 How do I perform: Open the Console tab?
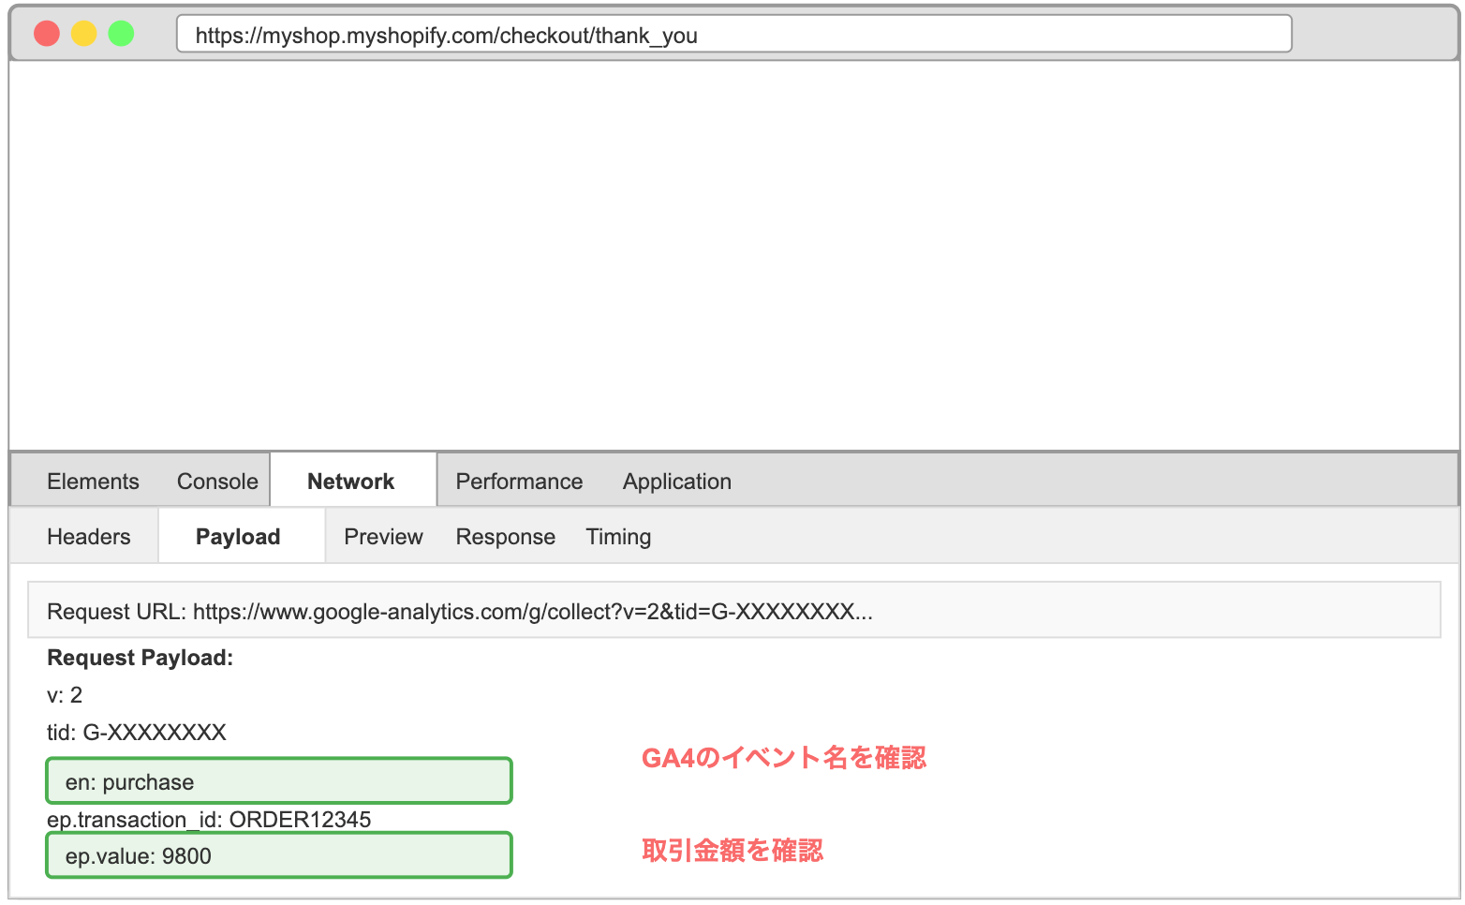click(217, 482)
